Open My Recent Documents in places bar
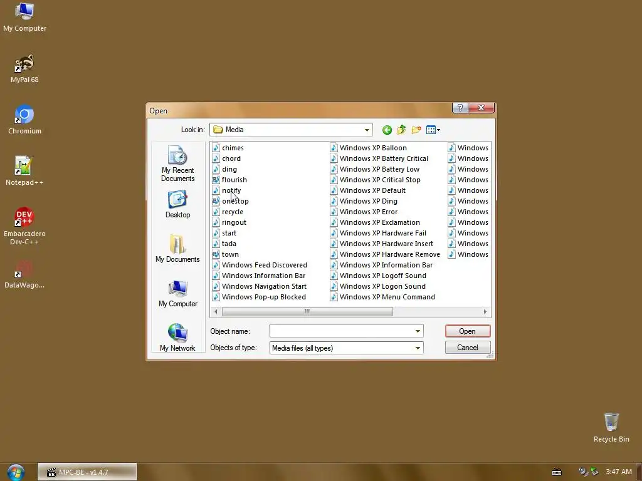The height and width of the screenshot is (481, 642). 177,163
